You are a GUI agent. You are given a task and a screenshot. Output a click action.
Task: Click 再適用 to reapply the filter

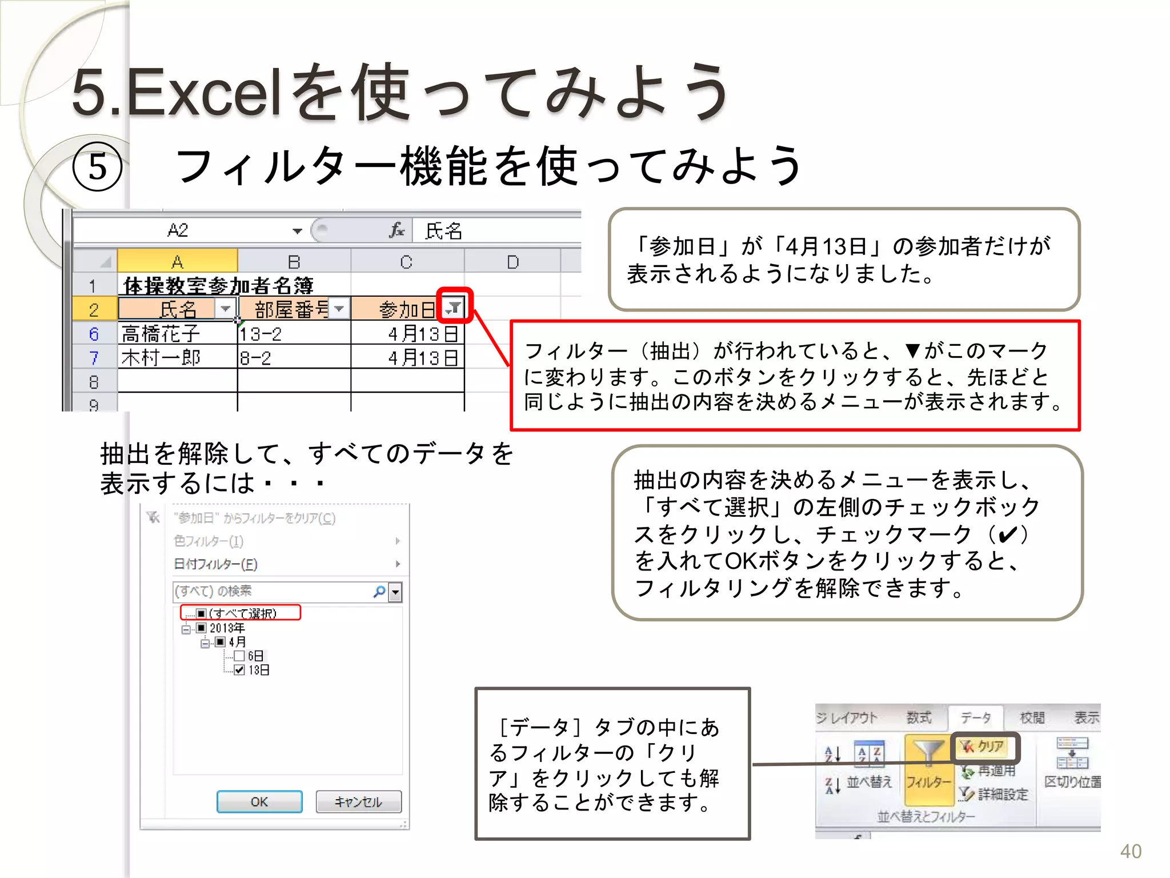click(x=988, y=771)
